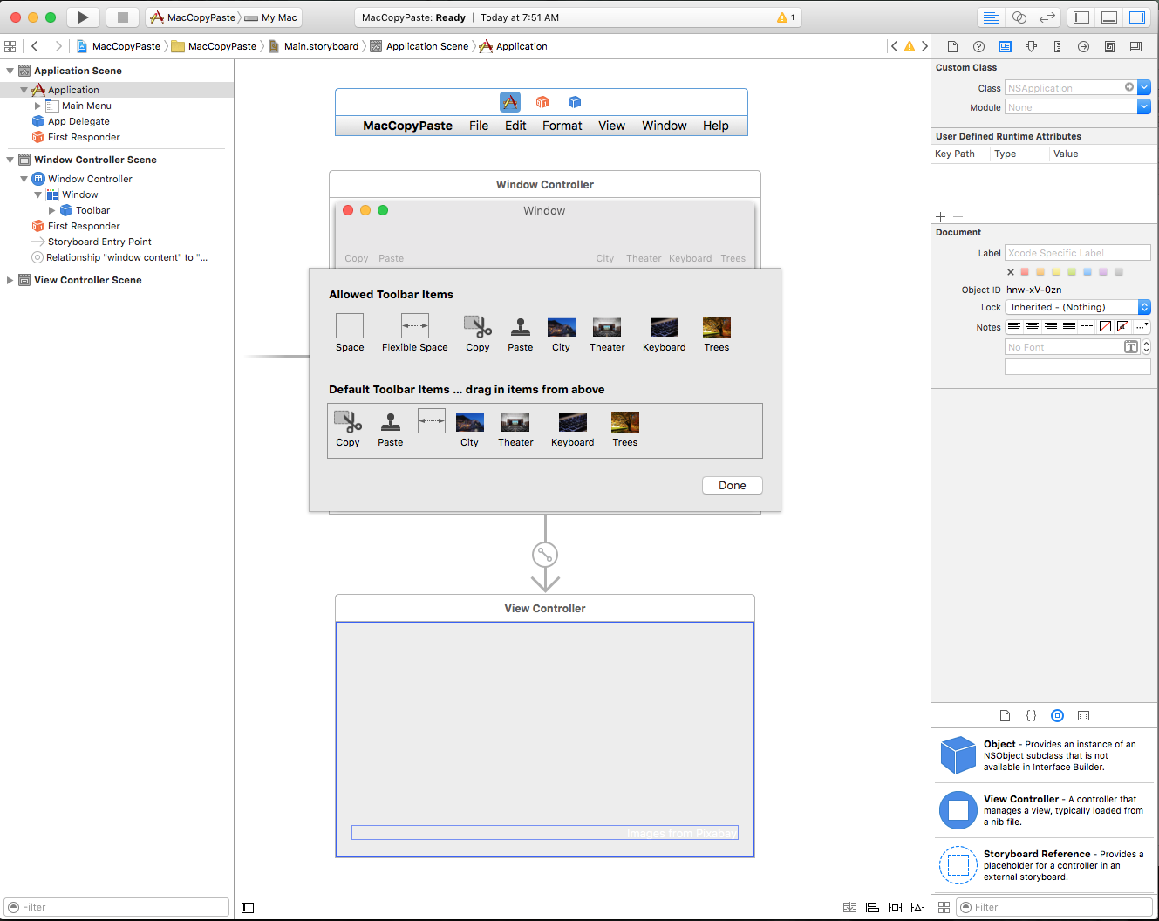Click the Done button in toolbar editor
The width and height of the screenshot is (1159, 921).
(733, 485)
